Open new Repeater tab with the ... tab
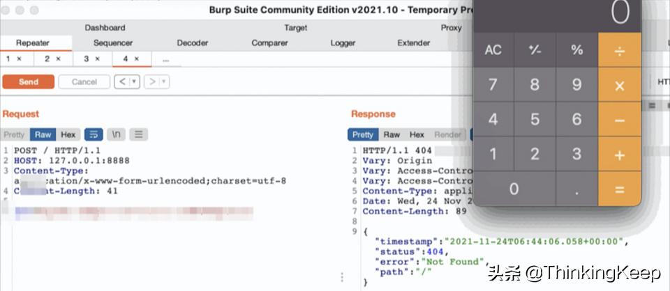 165,59
